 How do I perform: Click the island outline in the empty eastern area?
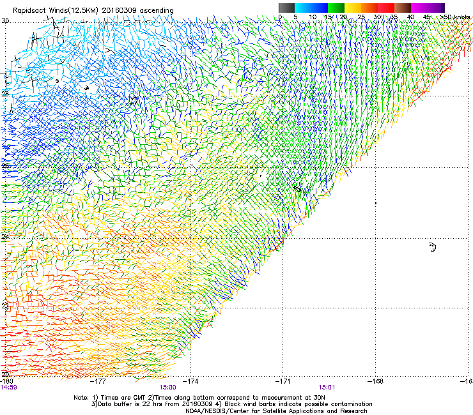pos(433,247)
